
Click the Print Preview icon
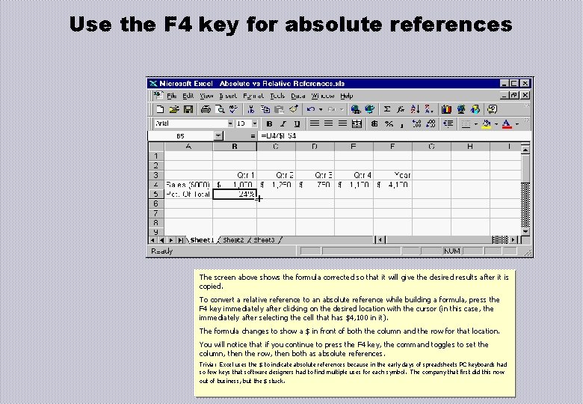point(220,109)
